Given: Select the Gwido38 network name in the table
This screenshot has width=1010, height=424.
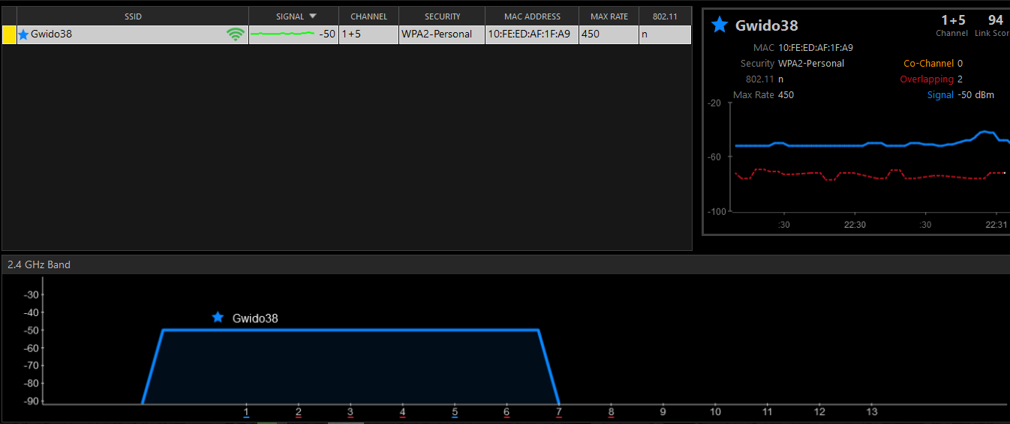Looking at the screenshot, I should [51, 34].
